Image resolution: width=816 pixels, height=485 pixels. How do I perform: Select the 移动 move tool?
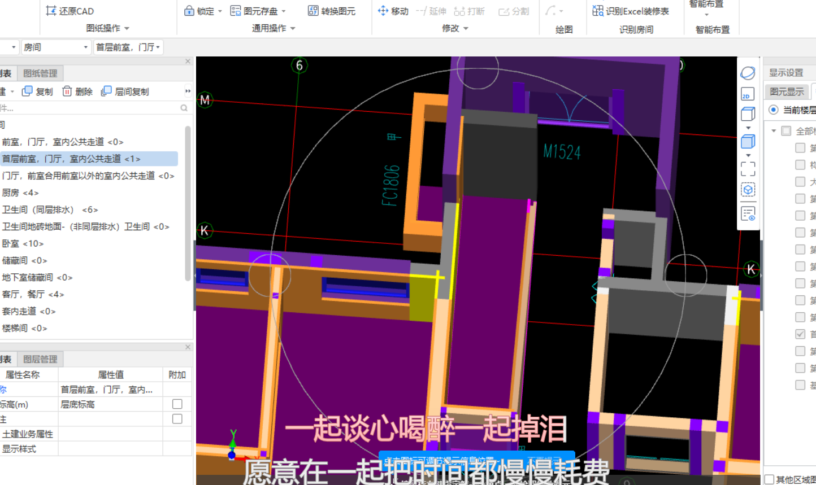click(393, 11)
